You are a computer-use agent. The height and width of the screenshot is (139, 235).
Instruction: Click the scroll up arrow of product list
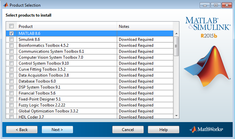[176, 34]
